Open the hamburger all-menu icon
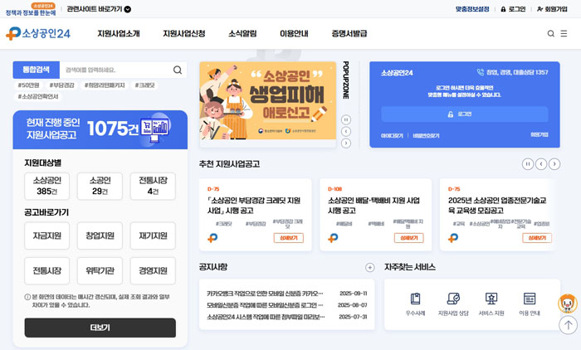This screenshot has width=581, height=350. [x=564, y=33]
